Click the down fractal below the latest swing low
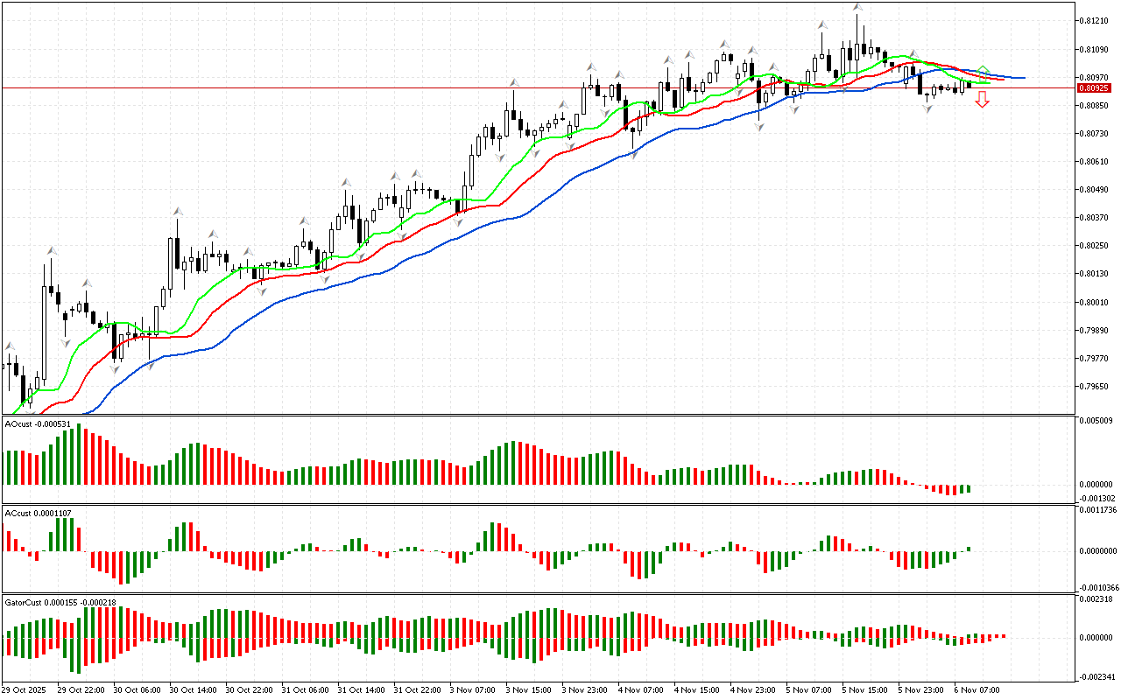 [x=927, y=108]
